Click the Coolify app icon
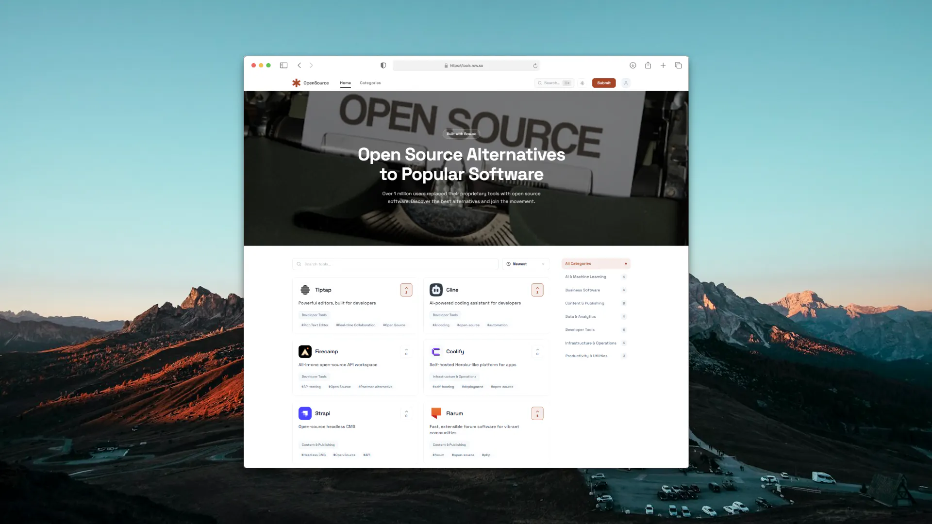Image resolution: width=932 pixels, height=524 pixels. point(436,352)
